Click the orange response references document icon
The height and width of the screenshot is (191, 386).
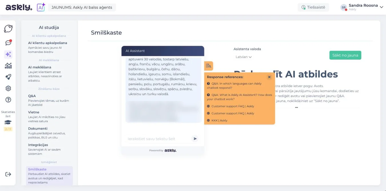pyautogui.click(x=208, y=66)
